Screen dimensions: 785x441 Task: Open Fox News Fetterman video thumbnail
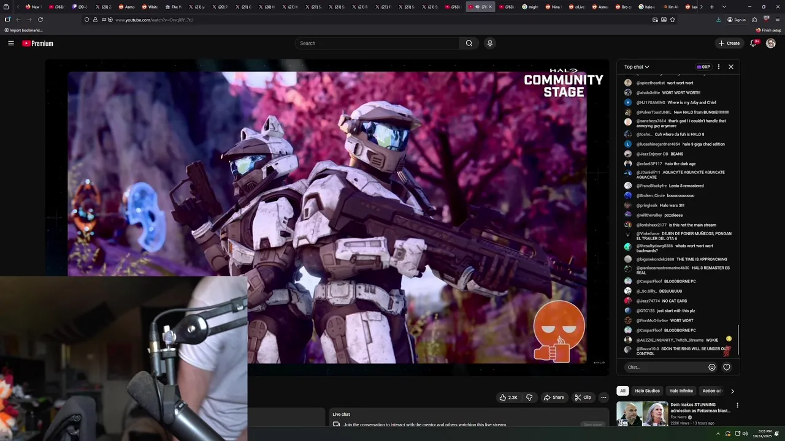[x=642, y=413]
